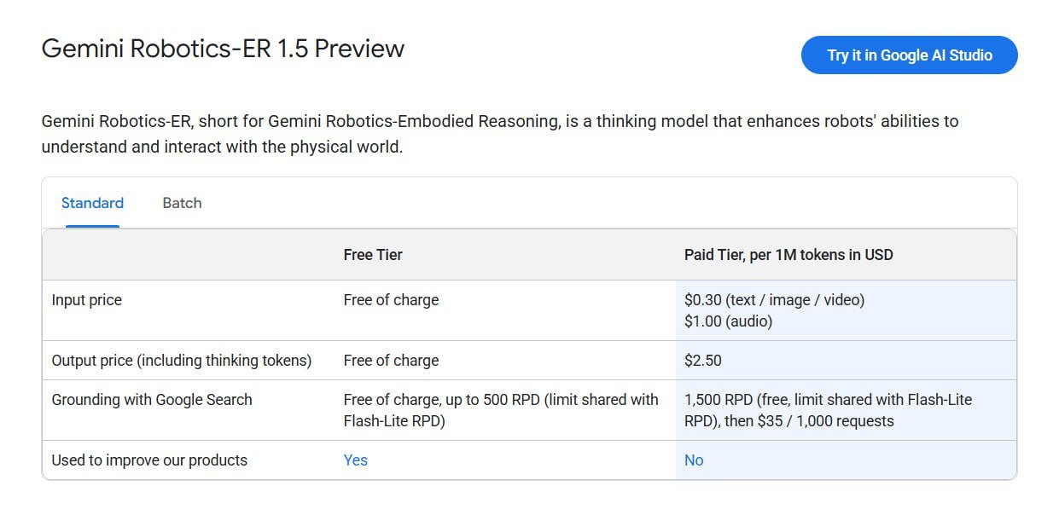Open the No link under Paid Tier

tap(694, 460)
